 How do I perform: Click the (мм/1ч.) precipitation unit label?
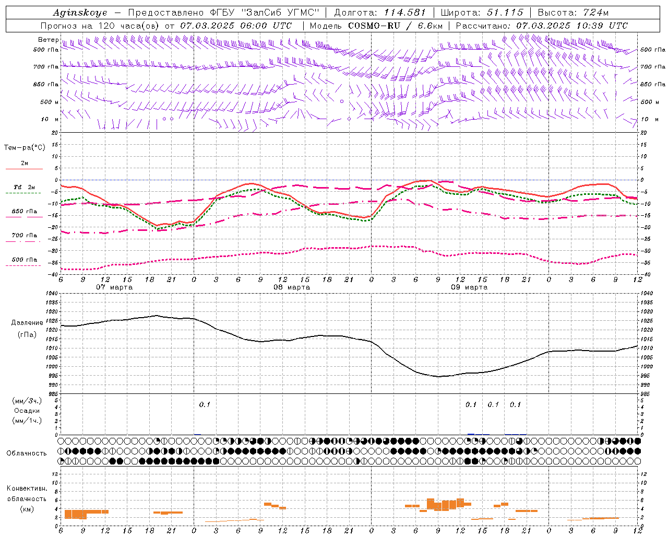(27, 421)
